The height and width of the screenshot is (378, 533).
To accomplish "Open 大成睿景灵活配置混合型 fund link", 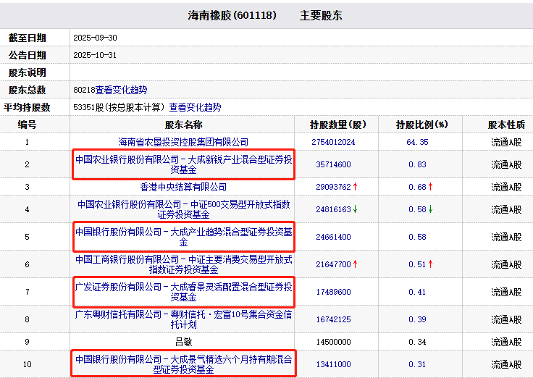I will 183,292.
